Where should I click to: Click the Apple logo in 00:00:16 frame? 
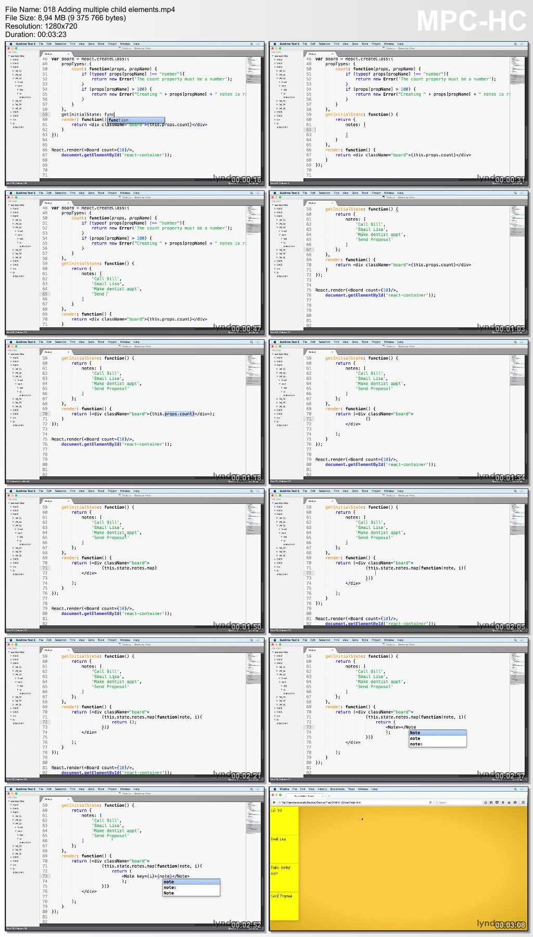click(x=11, y=44)
